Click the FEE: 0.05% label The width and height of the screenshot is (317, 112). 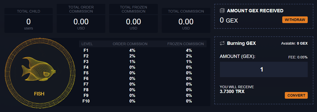click(298, 57)
